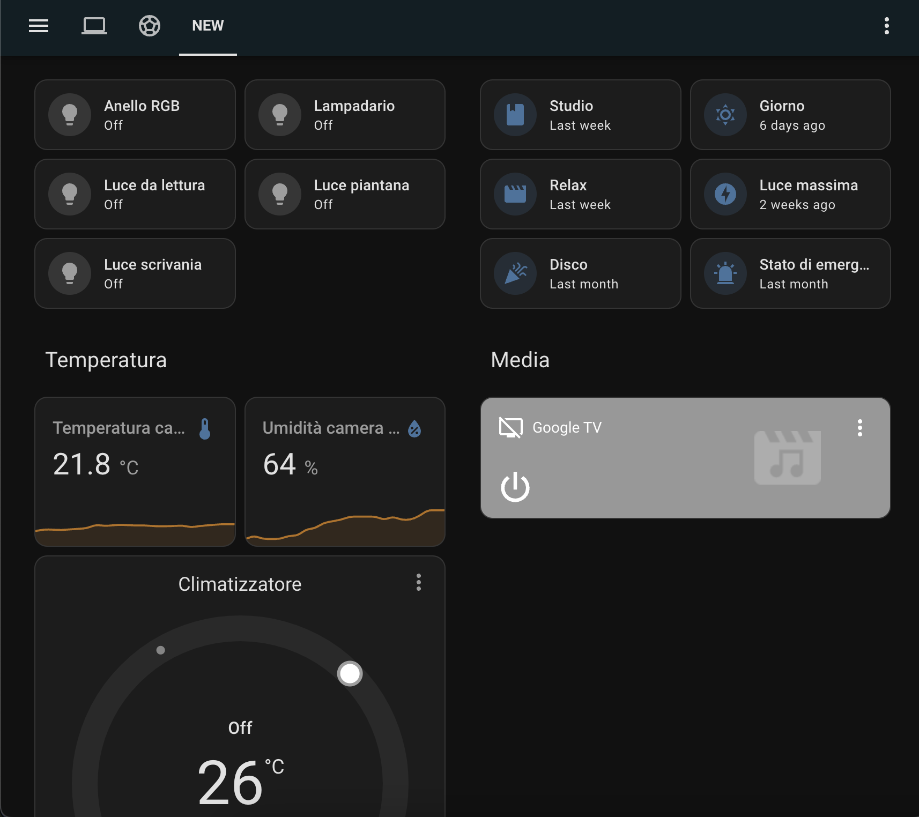The image size is (919, 817).
Task: Open the sidebar hamburger menu
Action: click(38, 26)
